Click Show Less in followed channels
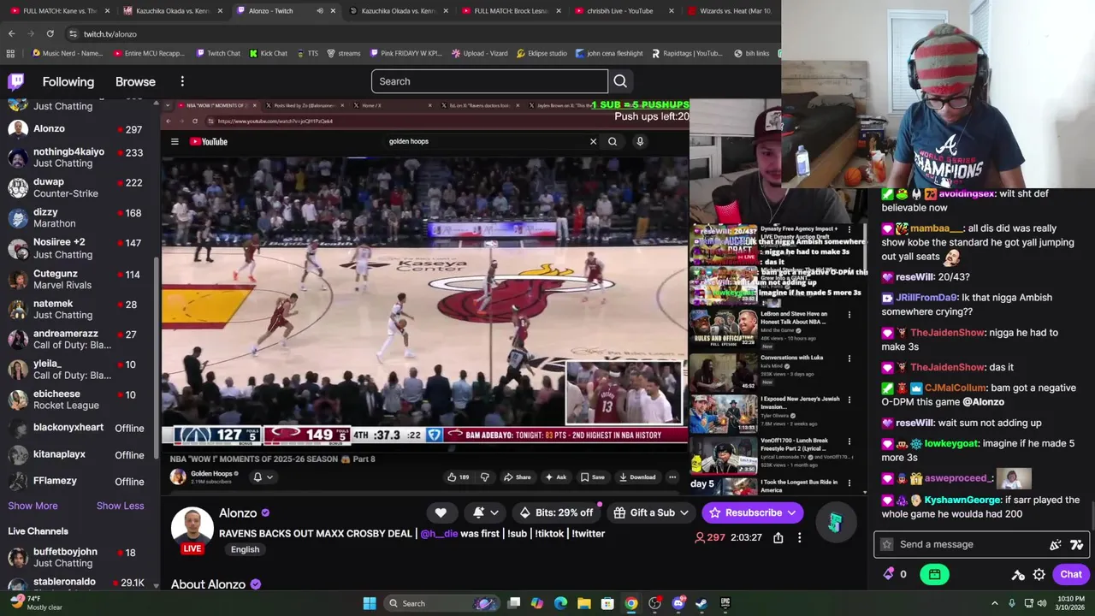The image size is (1095, 616). (120, 506)
